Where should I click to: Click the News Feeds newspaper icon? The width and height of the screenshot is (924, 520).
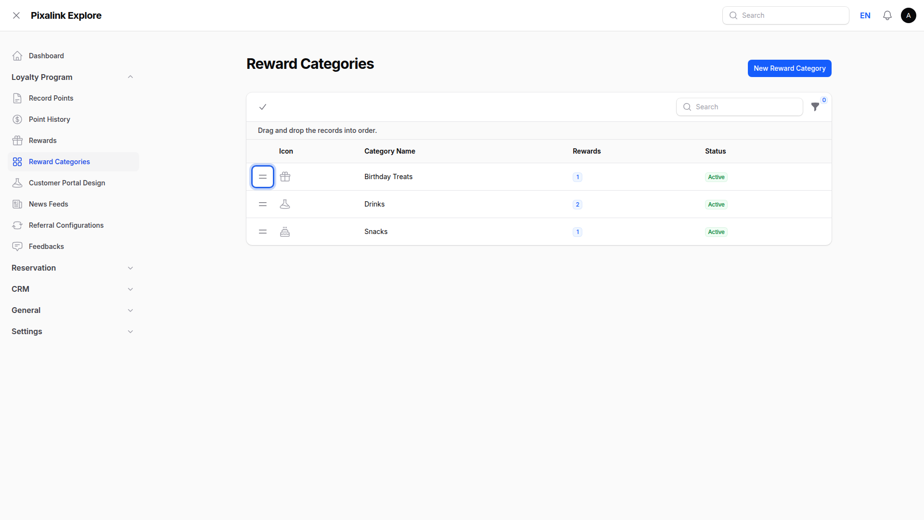tap(17, 204)
